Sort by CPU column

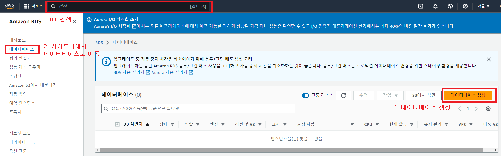[371, 124]
